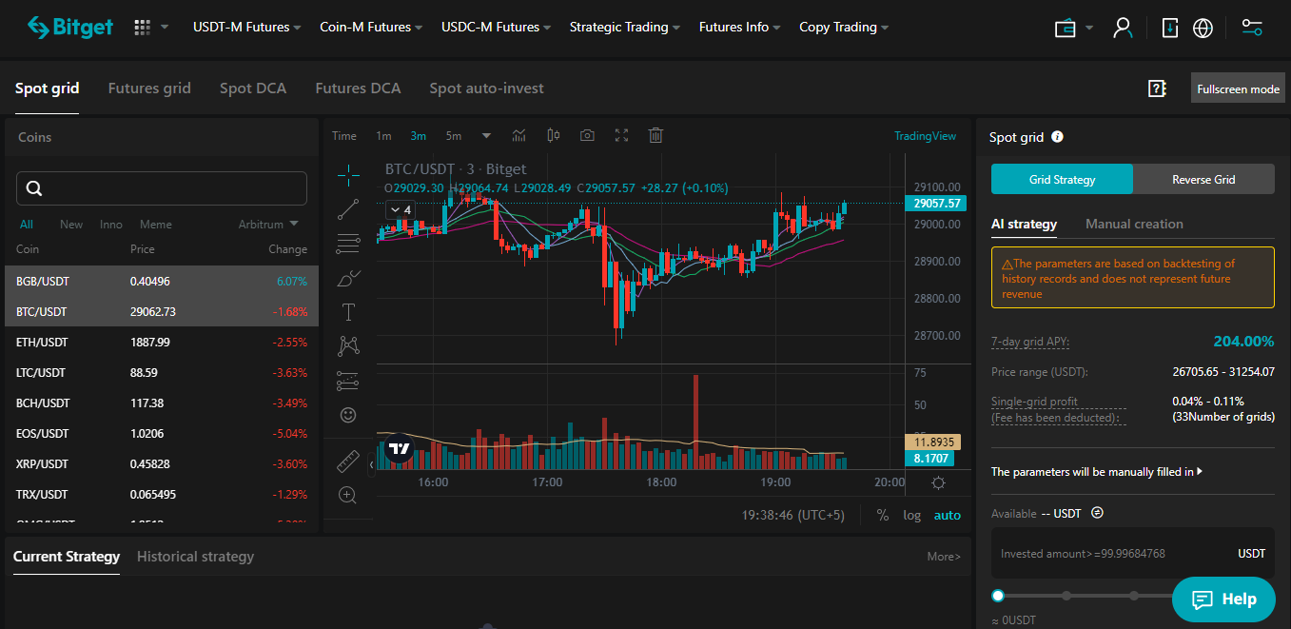
Task: Filter coins by Meme category
Action: (x=156, y=225)
